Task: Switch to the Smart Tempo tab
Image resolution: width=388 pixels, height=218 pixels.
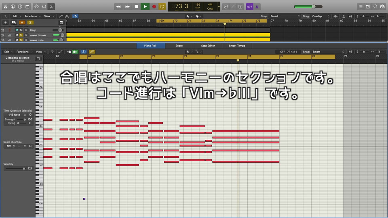Action: [237, 46]
